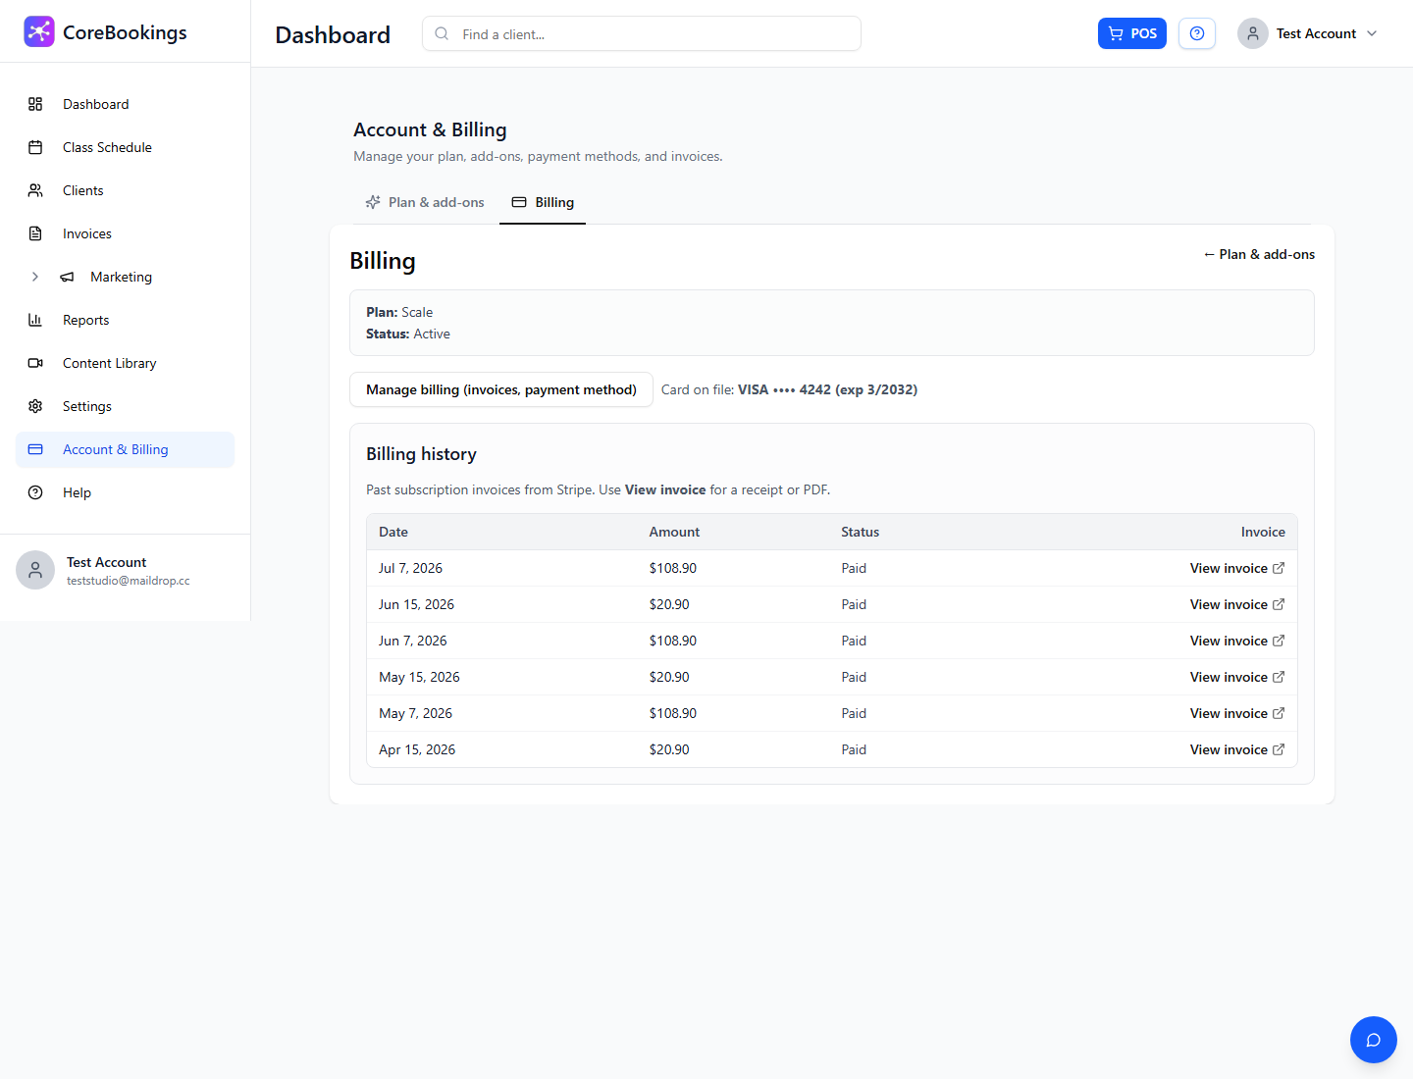
Task: Click the Dashboard grid icon in sidebar
Action: tap(35, 104)
